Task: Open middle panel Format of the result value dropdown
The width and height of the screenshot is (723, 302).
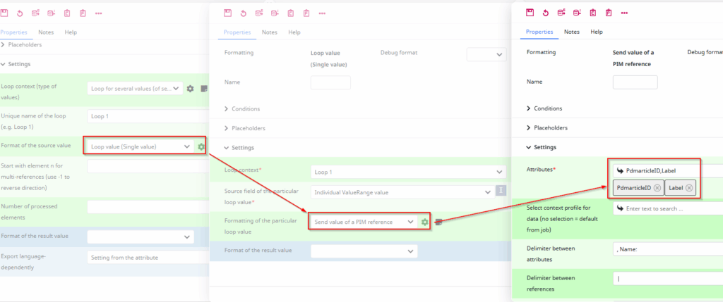Action: 364,251
